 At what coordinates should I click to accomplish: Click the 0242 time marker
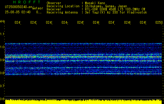click(33, 22)
